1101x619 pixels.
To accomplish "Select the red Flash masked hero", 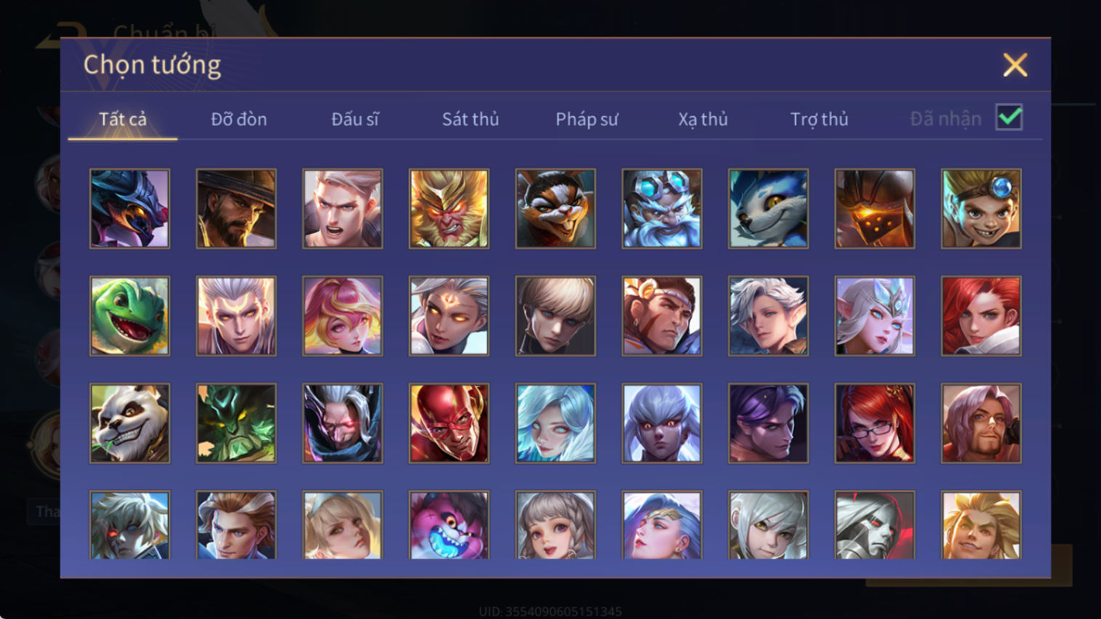I will point(449,424).
